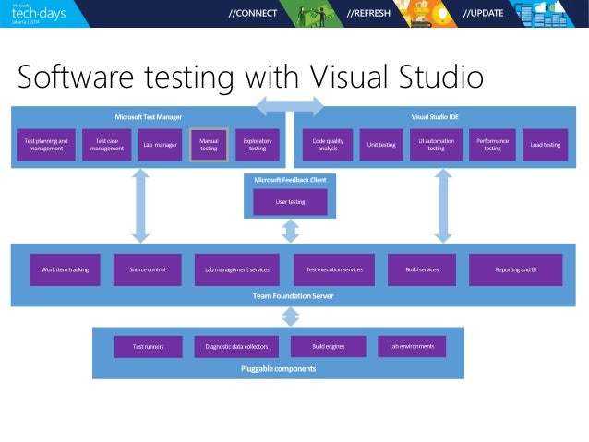Select the Lab environments box

click(x=412, y=346)
